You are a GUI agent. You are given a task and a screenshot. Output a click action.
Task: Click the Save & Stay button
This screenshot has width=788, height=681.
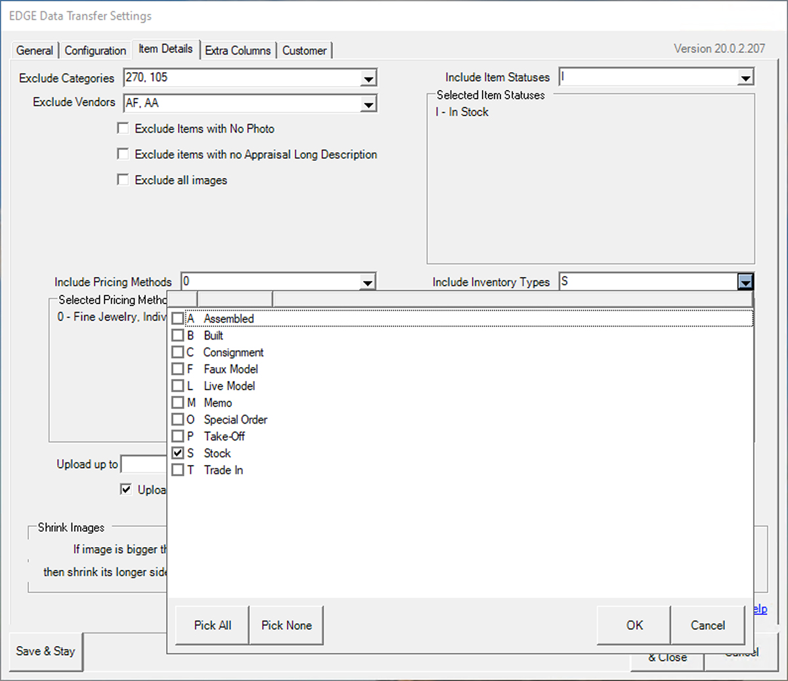[x=45, y=651]
